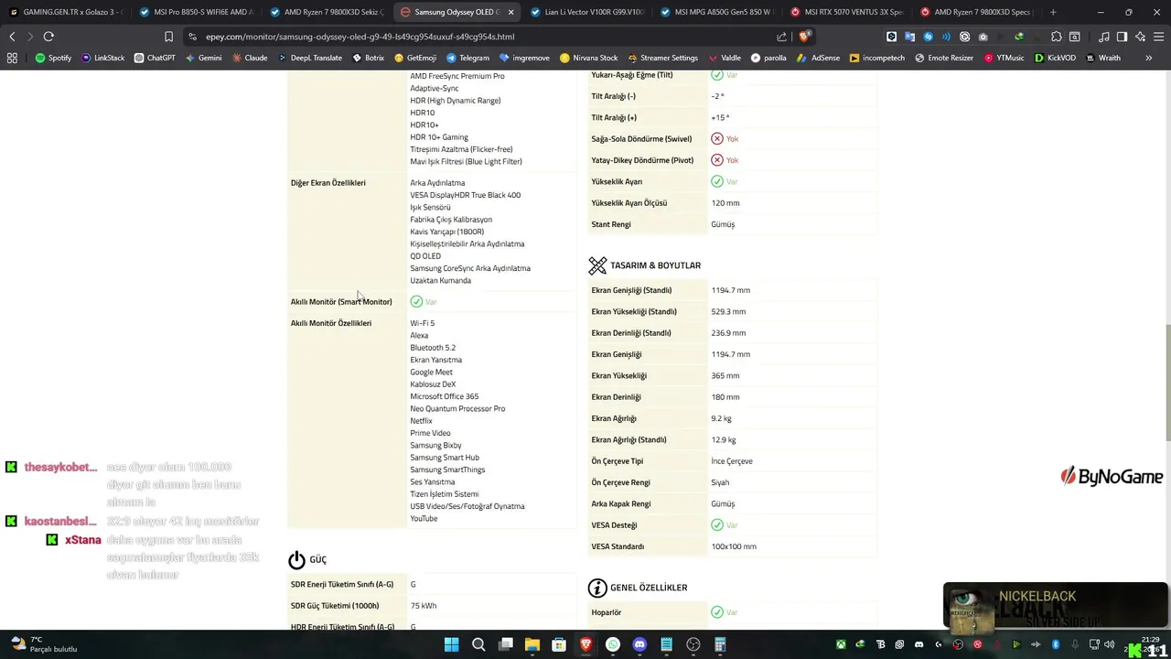
Task: Switch to the GAMING.GEN.TR tab
Action: [64, 12]
